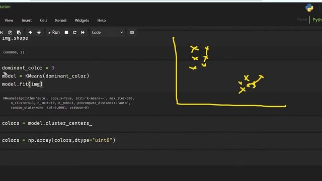Viewport: 322px width, 181px height.
Task: Click the copy cells icon
Action: coord(10,32)
